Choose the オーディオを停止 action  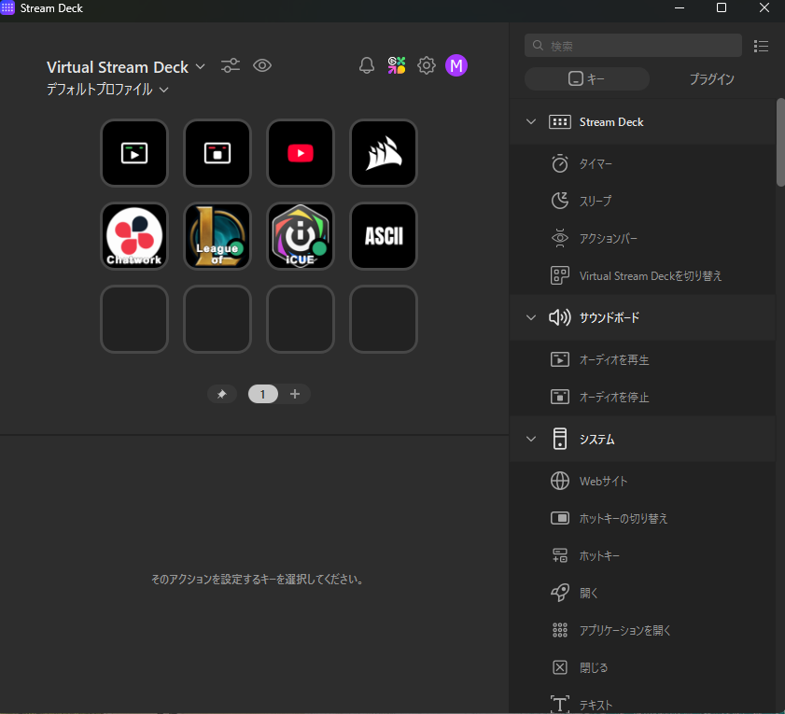(642, 397)
